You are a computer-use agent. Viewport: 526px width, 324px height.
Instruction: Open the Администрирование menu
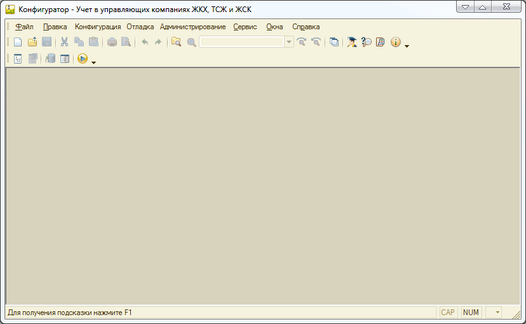pos(193,27)
